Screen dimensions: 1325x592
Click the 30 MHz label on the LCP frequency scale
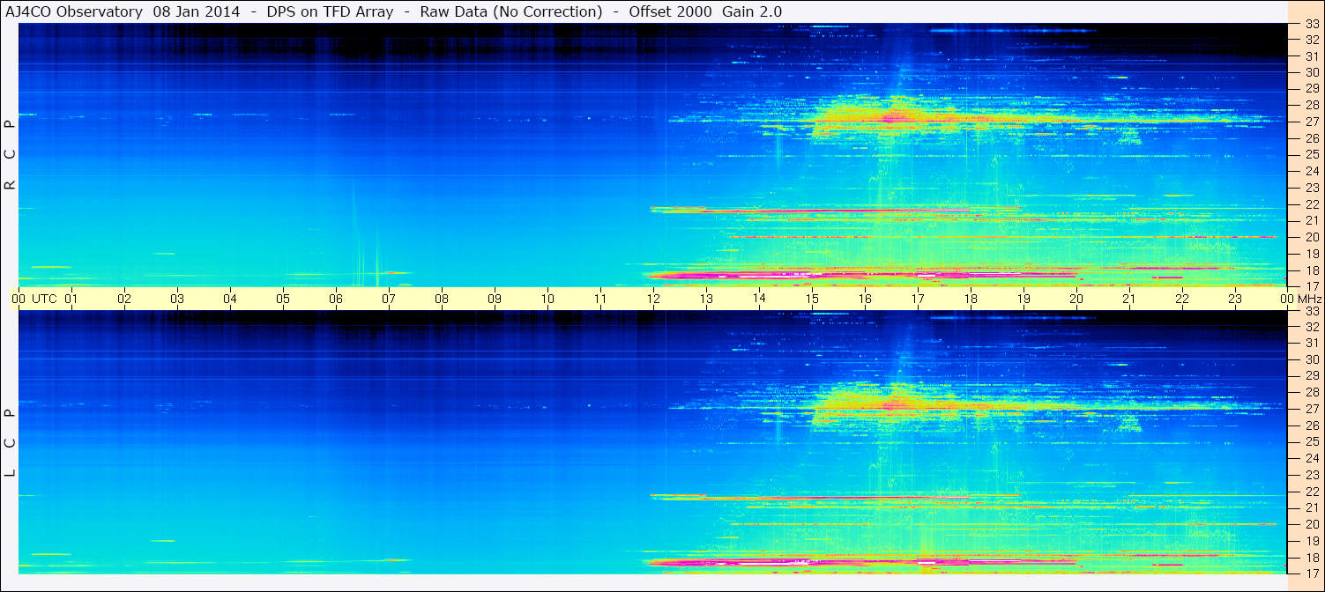1312,359
